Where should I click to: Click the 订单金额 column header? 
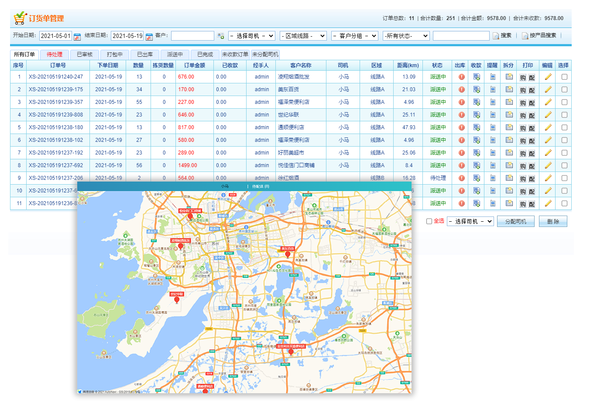coord(195,65)
